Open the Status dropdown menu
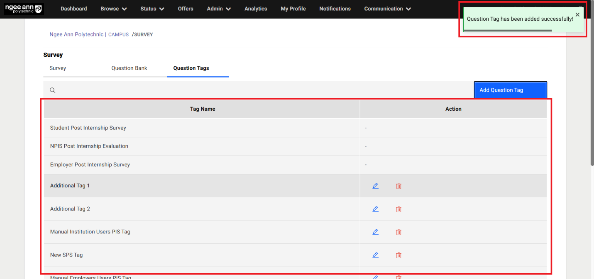Image resolution: width=594 pixels, height=279 pixels. pos(152,9)
